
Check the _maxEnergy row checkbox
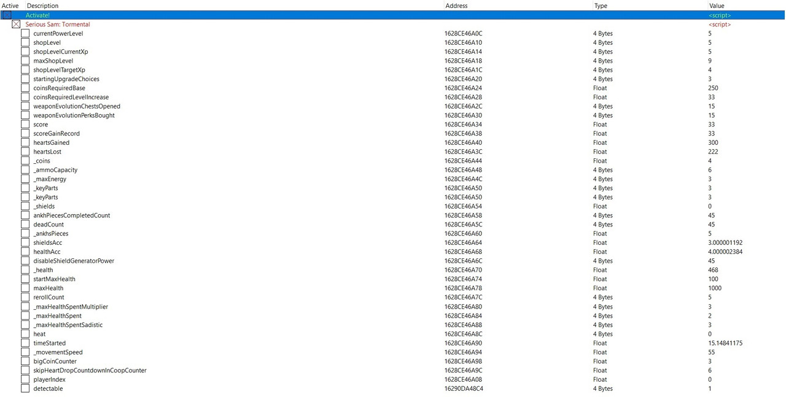click(25, 179)
